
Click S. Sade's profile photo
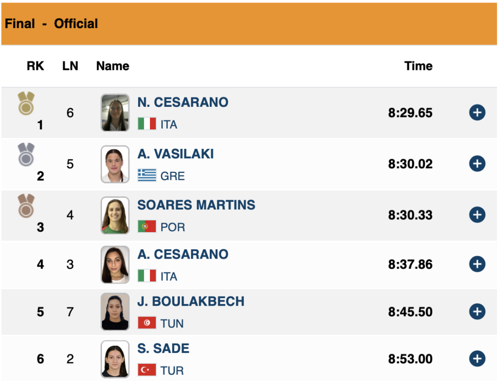[115, 359]
